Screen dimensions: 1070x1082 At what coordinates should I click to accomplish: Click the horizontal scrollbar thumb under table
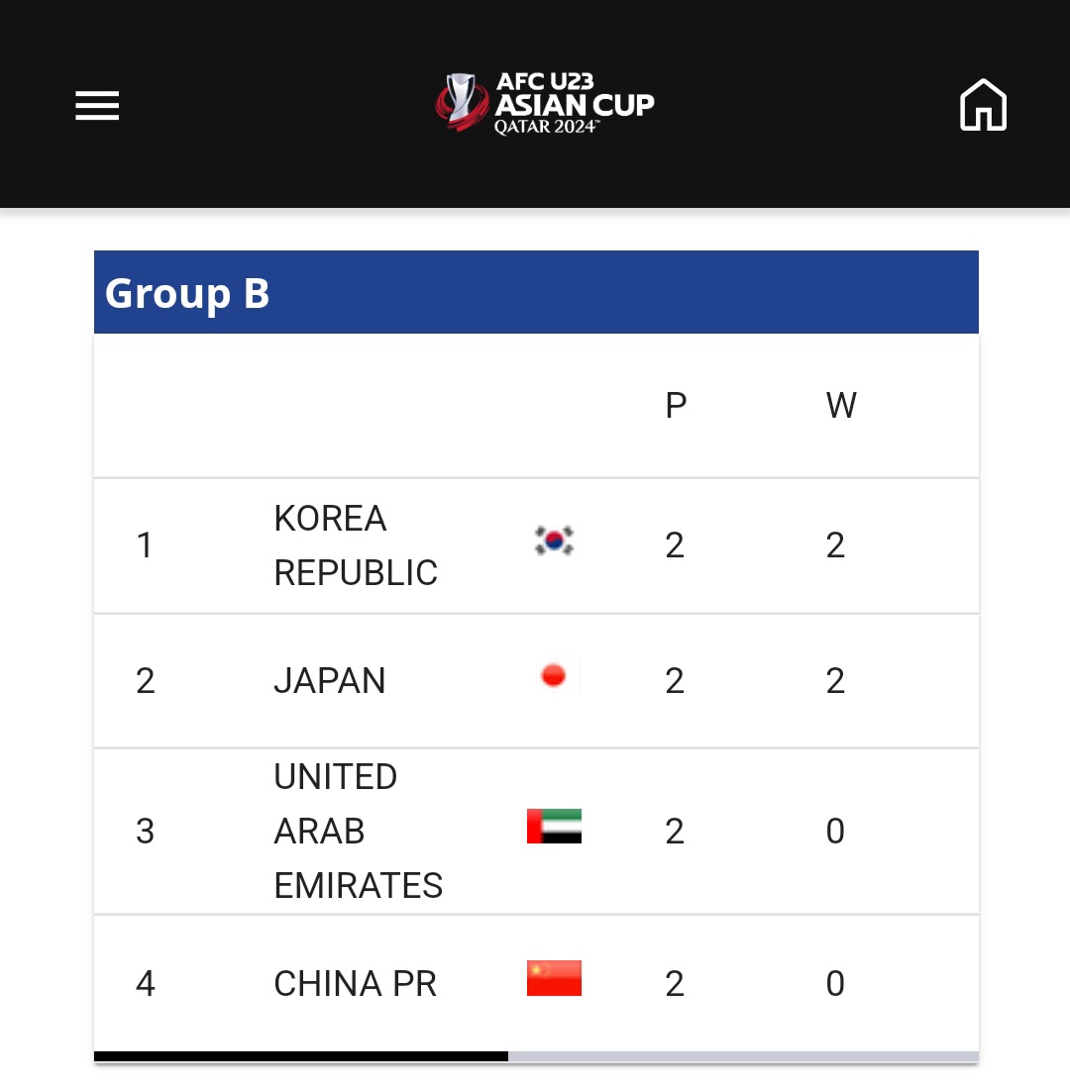point(301,1056)
